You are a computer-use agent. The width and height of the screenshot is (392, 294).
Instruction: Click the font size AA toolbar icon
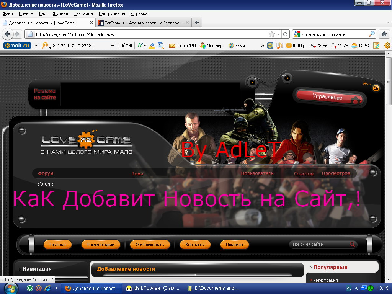[141, 46]
